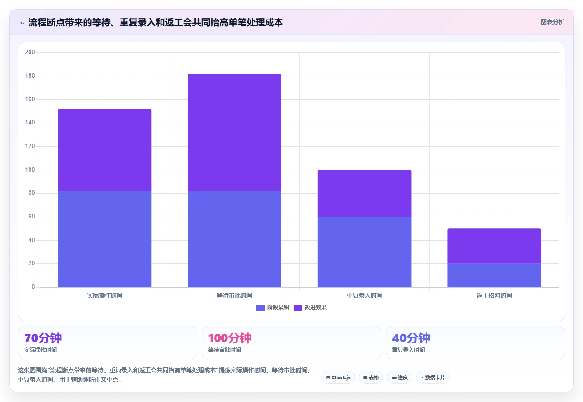Image resolution: width=583 pixels, height=402 pixels.
Task: Click the purple segment of 实际操作时间 bar
Action: (x=105, y=150)
